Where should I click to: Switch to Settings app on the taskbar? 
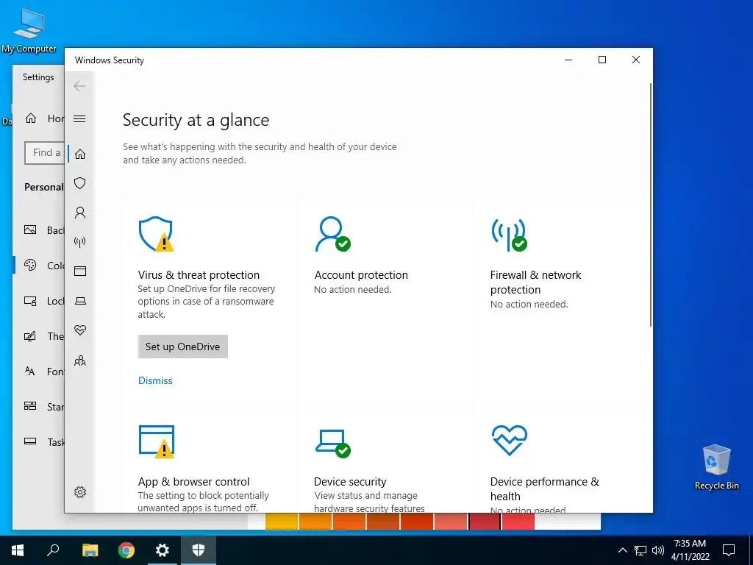[163, 550]
